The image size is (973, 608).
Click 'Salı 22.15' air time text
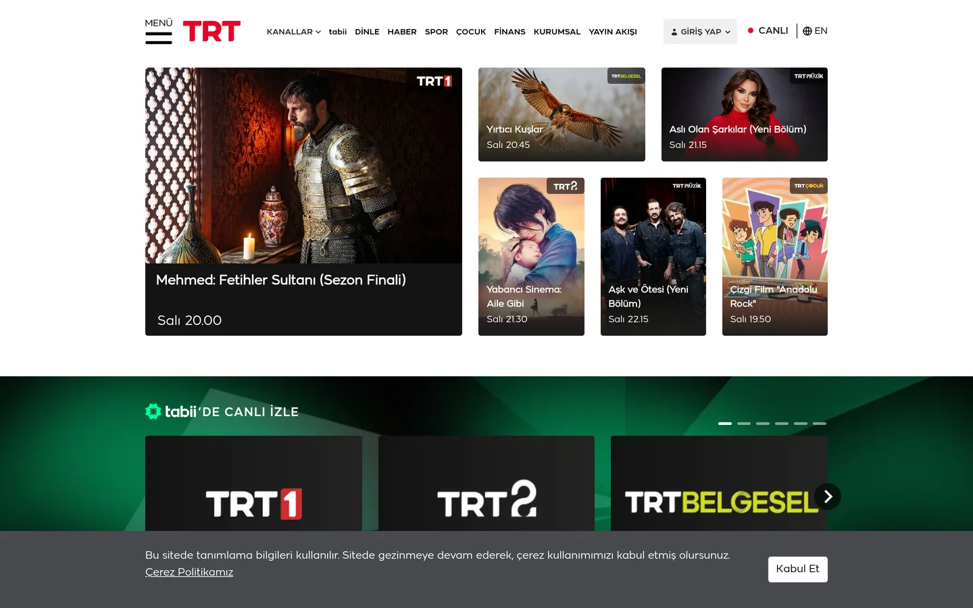628,319
